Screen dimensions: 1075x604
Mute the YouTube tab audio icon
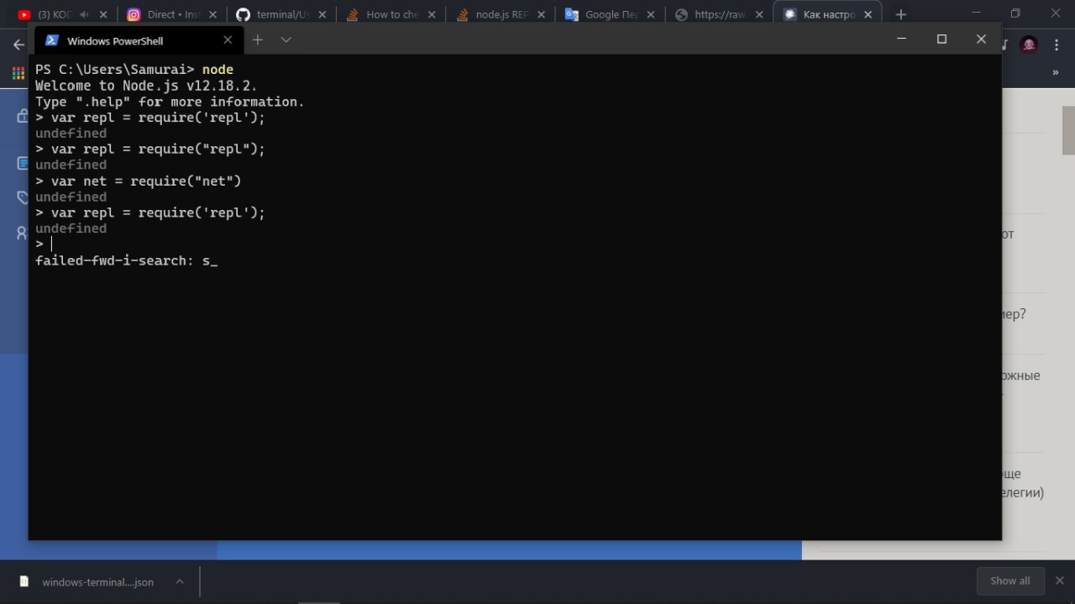(x=85, y=14)
